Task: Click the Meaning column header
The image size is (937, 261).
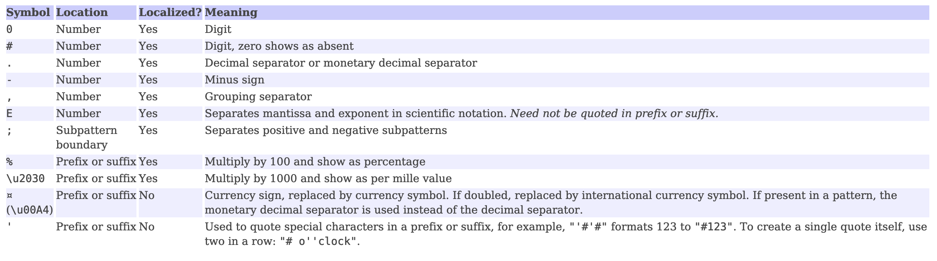Action: coord(231,13)
